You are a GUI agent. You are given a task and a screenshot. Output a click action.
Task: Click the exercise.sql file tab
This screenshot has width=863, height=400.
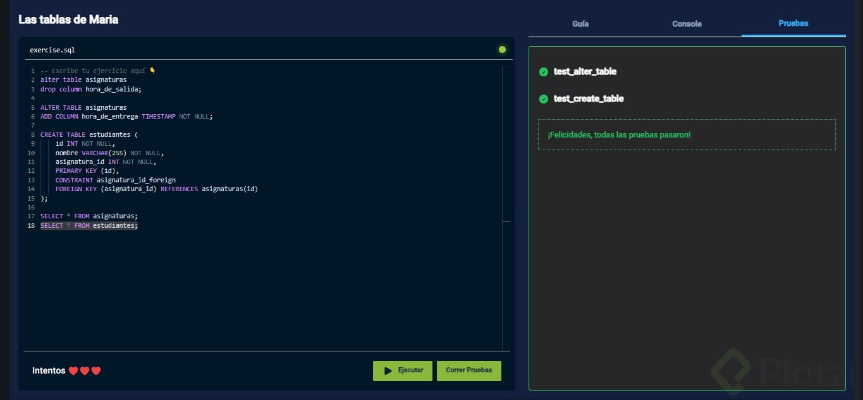tap(52, 50)
